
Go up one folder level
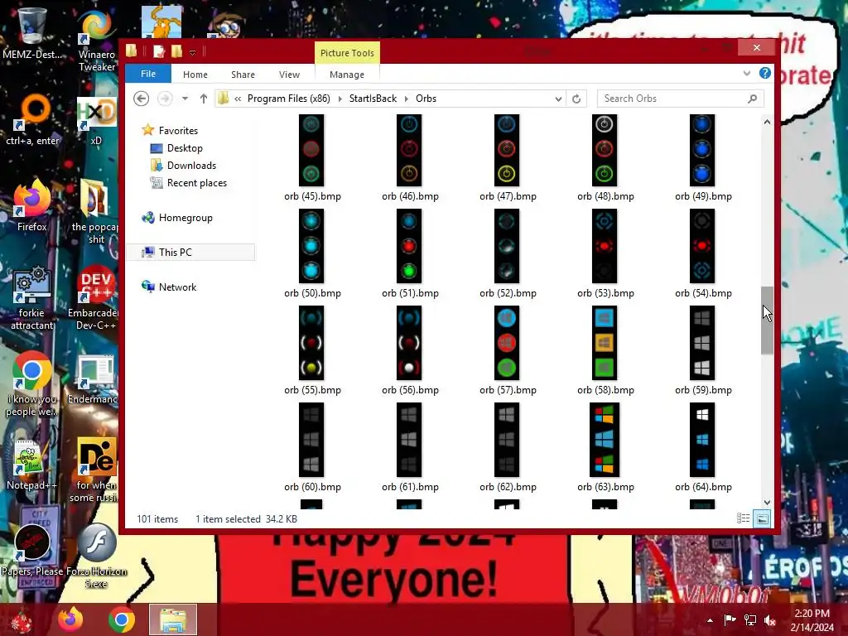click(204, 99)
